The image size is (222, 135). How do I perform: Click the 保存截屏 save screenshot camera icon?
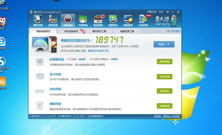[x=168, y=31]
